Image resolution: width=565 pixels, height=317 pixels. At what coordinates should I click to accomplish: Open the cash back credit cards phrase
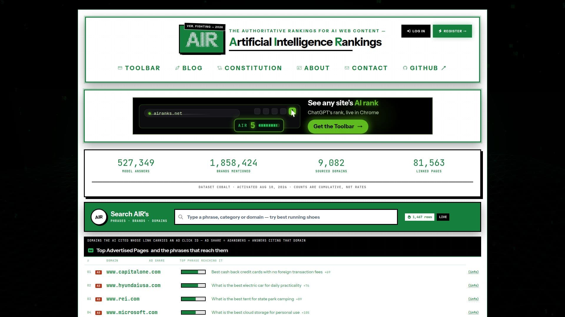(267, 272)
